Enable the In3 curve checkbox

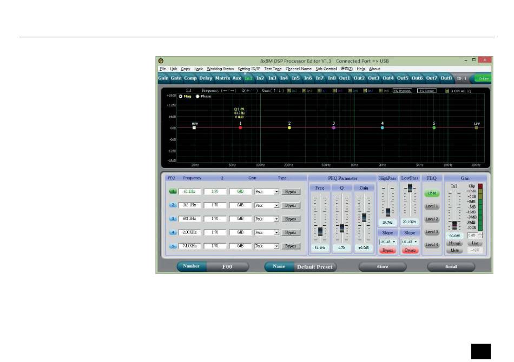[x=304, y=91]
